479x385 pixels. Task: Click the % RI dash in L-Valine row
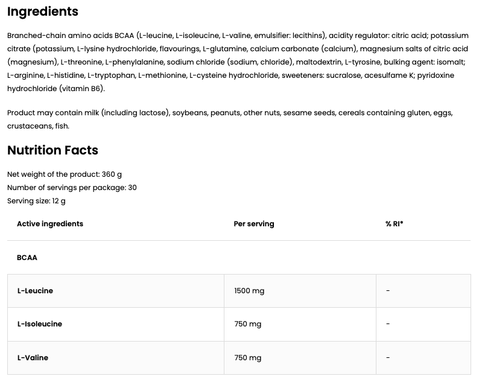388,358
